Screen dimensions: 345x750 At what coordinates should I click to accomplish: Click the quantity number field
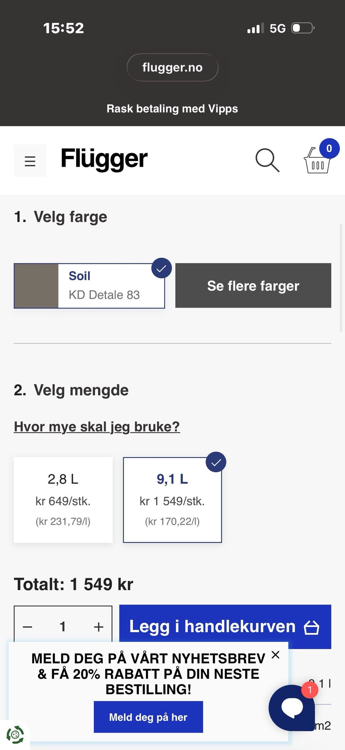click(x=63, y=627)
